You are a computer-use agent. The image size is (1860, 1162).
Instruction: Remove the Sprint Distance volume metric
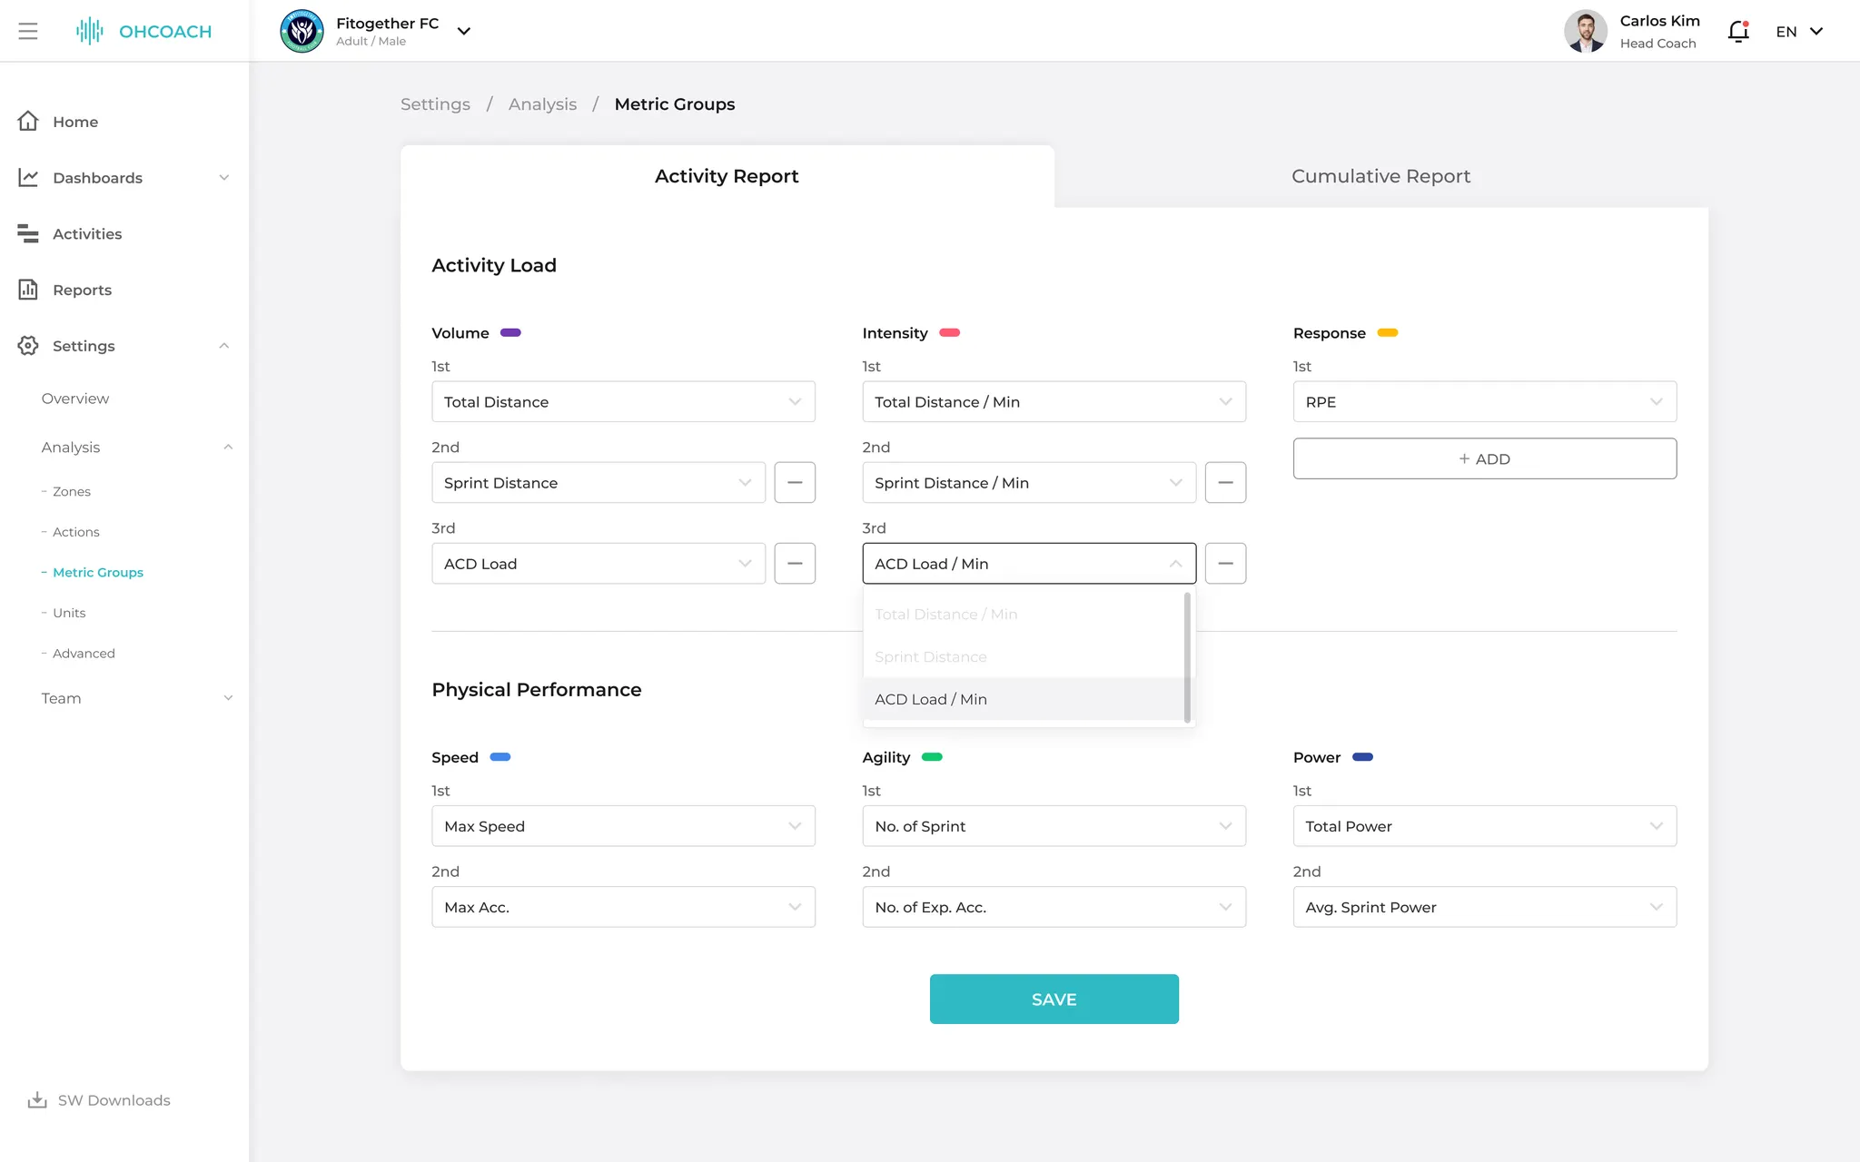pyautogui.click(x=795, y=482)
